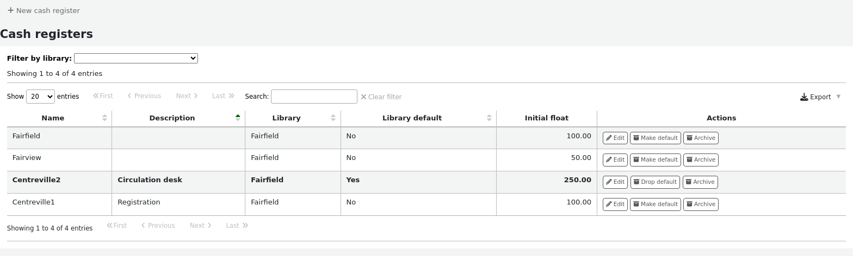Edit the Fairview cash register
Screen dimensions: 853x256
615,160
